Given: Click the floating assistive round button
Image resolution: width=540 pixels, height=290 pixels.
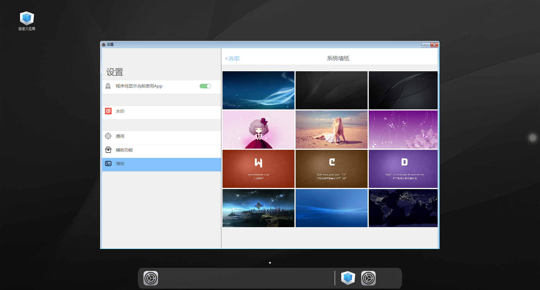Looking at the screenshot, I should coord(532,138).
